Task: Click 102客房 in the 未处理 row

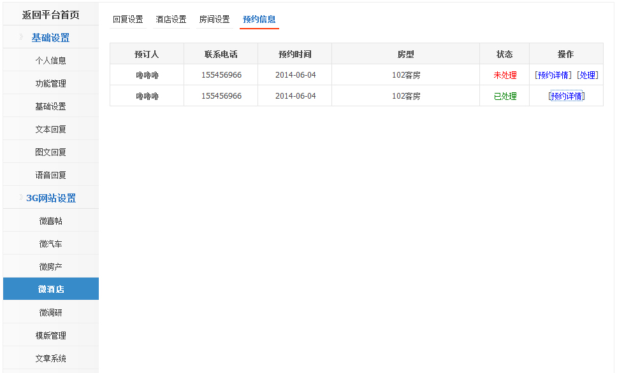Action: coord(406,75)
